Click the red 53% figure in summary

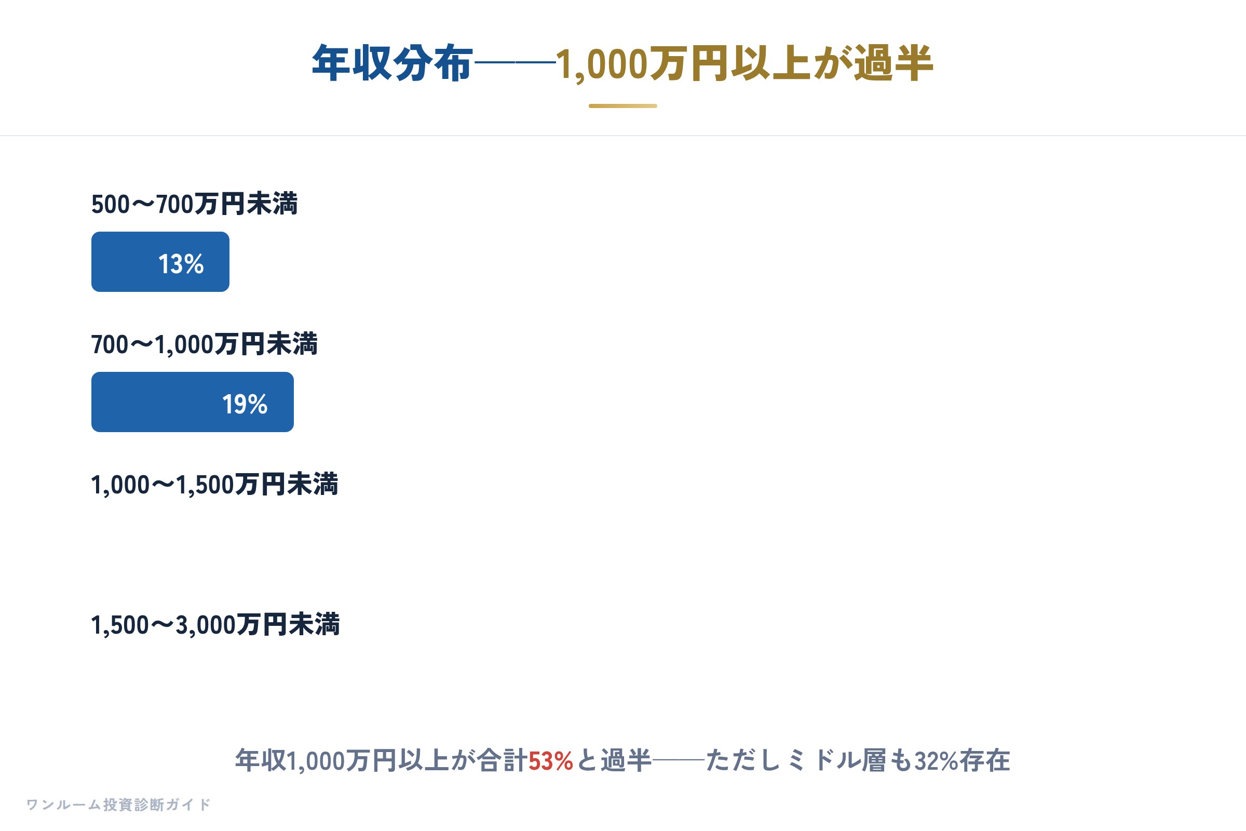[x=550, y=761]
